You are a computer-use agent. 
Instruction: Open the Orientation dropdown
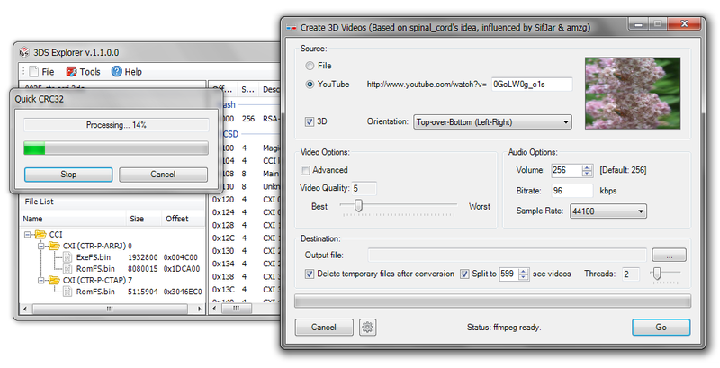click(492, 121)
